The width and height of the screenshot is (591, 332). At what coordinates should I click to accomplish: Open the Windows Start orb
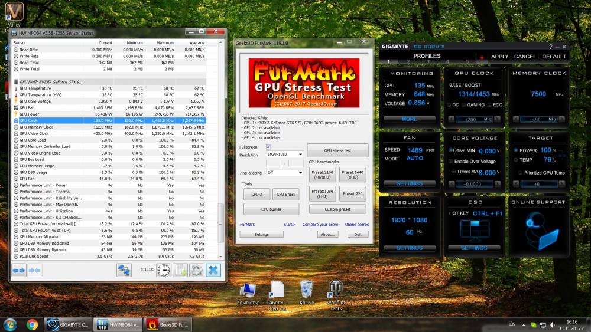click(10, 324)
